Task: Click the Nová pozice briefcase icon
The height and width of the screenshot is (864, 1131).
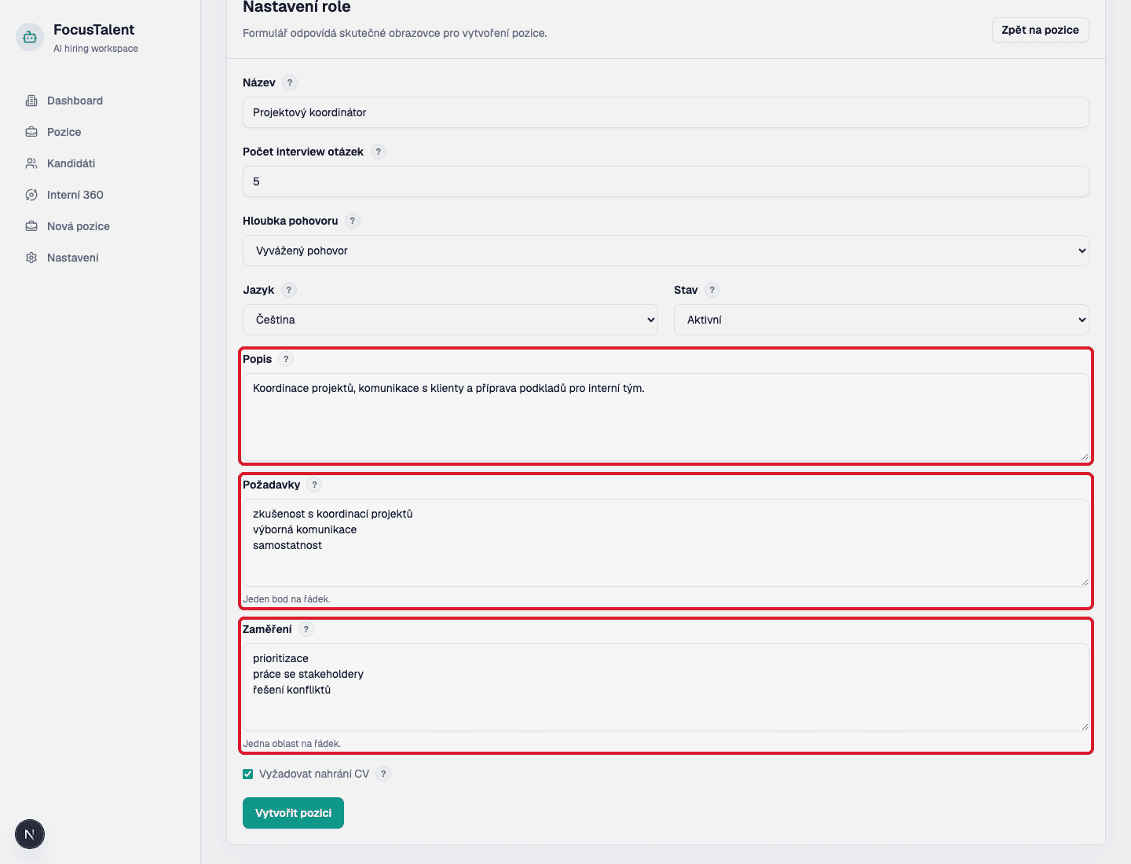Action: coord(31,226)
